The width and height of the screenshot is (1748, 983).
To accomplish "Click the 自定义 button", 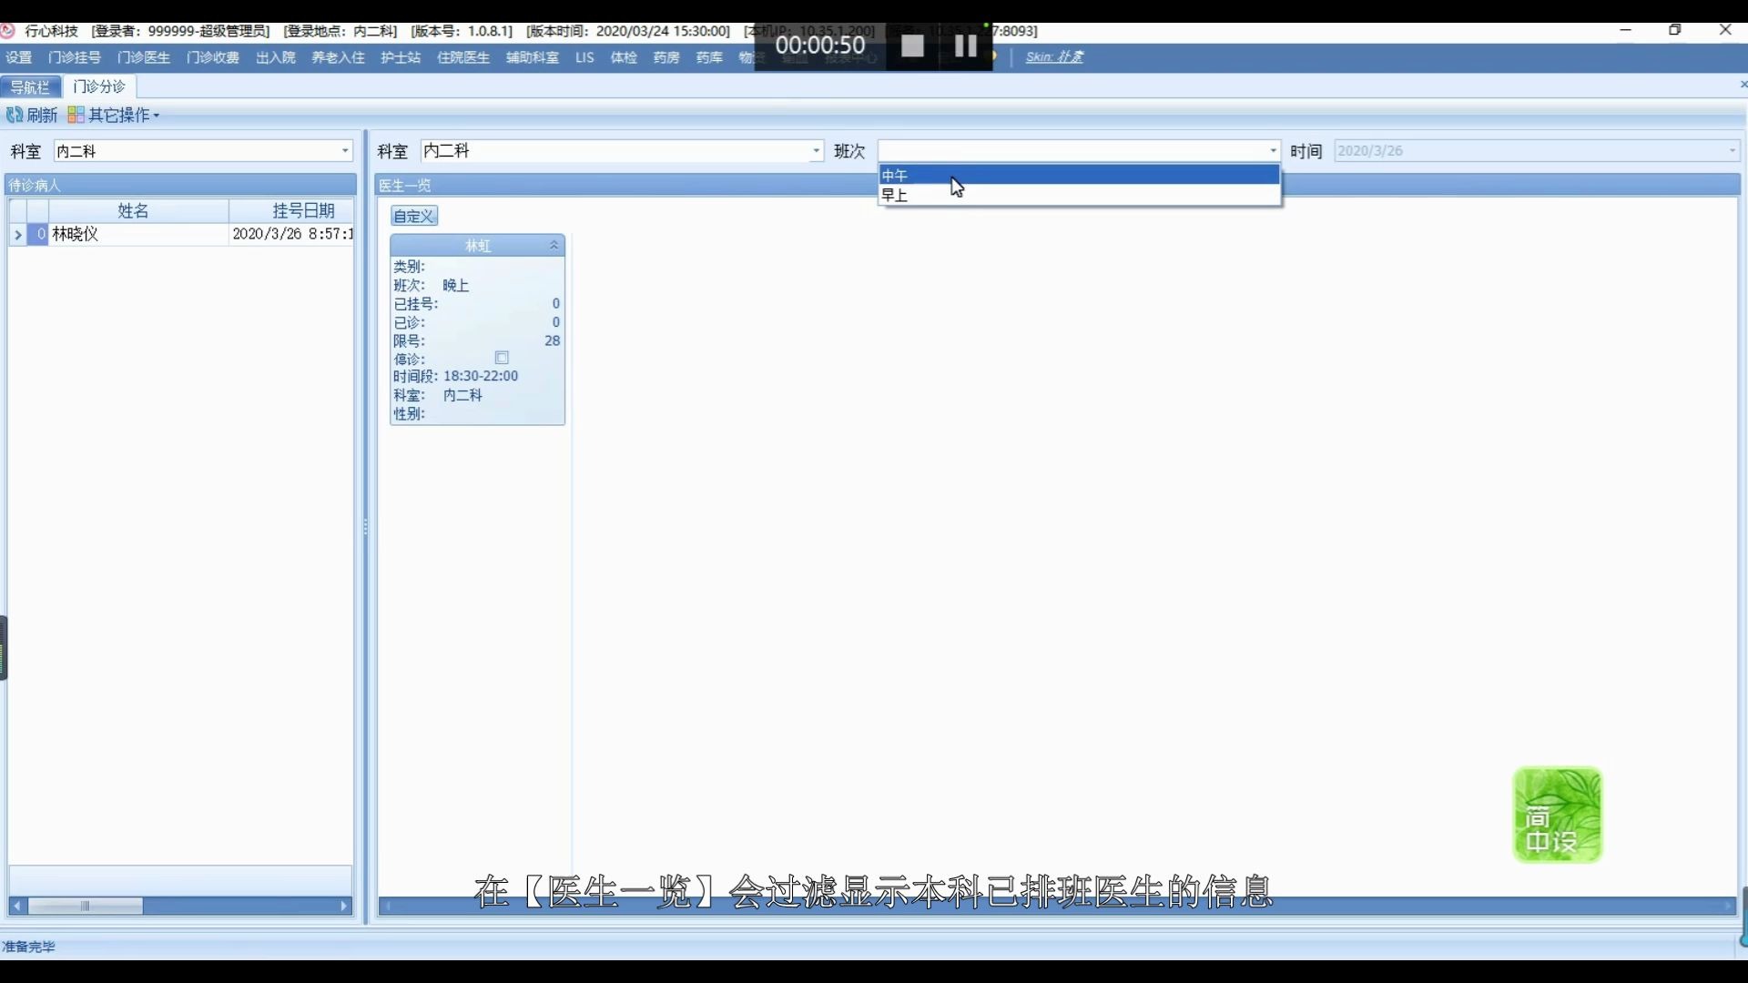I will pyautogui.click(x=414, y=216).
